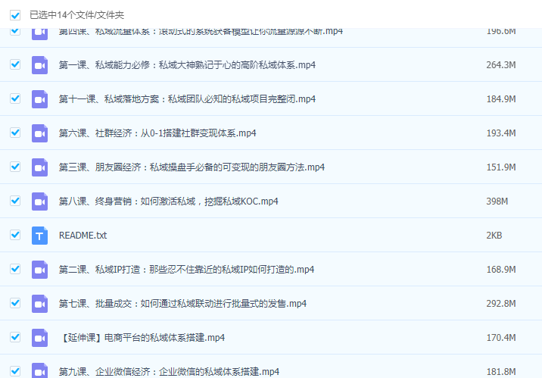Click the video icon for 第二课 私域IP打造

39,270
